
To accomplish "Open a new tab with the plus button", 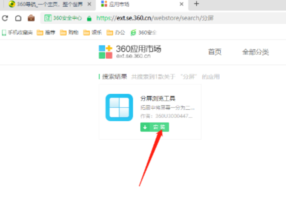I will pyautogui.click(x=197, y=4).
